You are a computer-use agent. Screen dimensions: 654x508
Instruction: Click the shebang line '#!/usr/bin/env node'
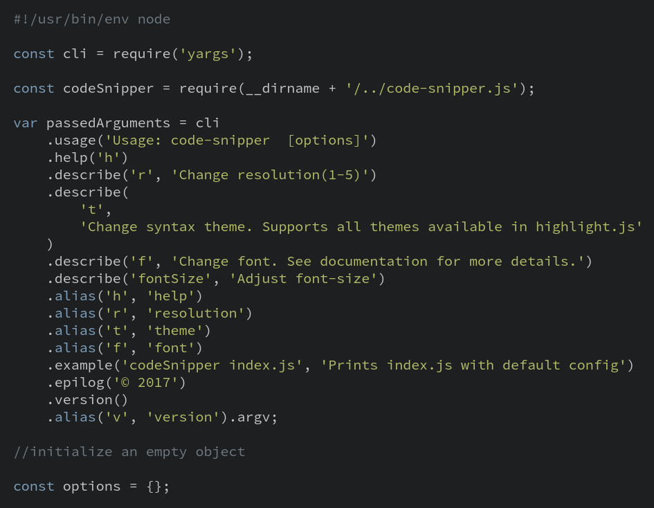coord(92,19)
